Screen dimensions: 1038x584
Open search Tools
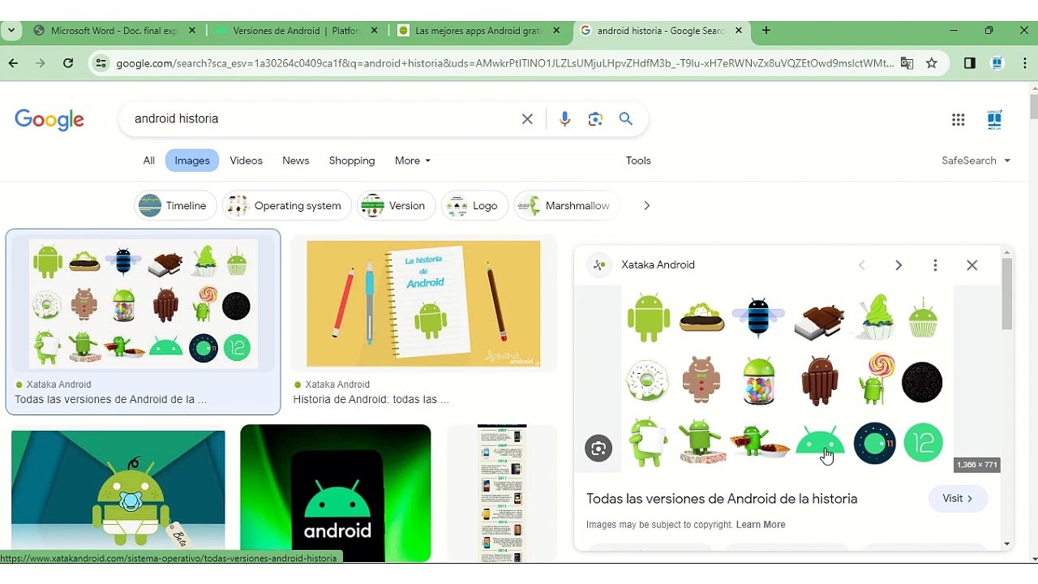638,161
